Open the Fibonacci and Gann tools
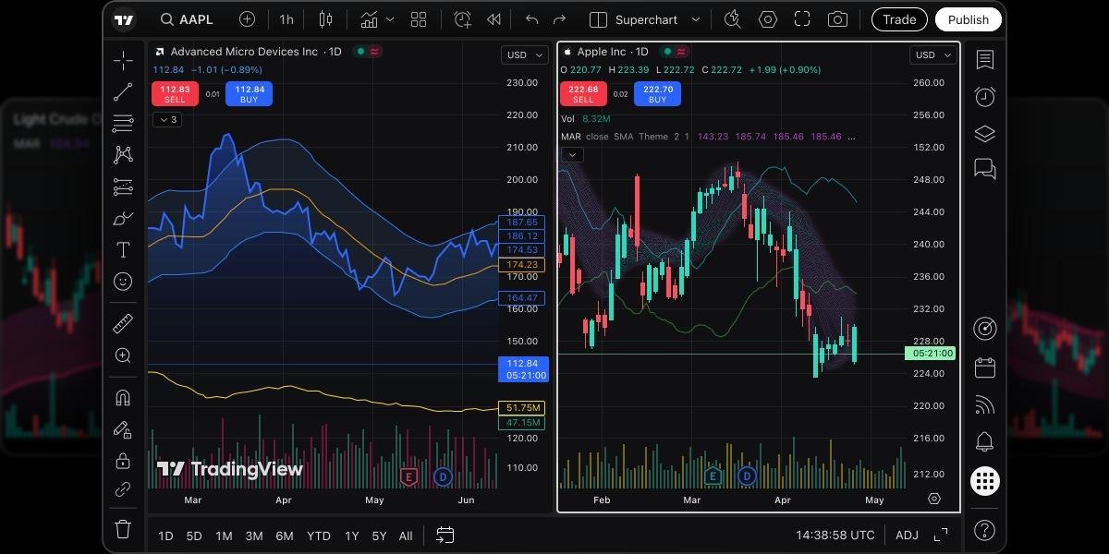The height and width of the screenshot is (554, 1109). pyautogui.click(x=123, y=124)
